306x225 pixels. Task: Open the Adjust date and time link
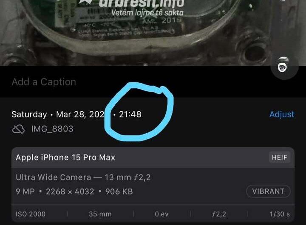[x=282, y=114]
